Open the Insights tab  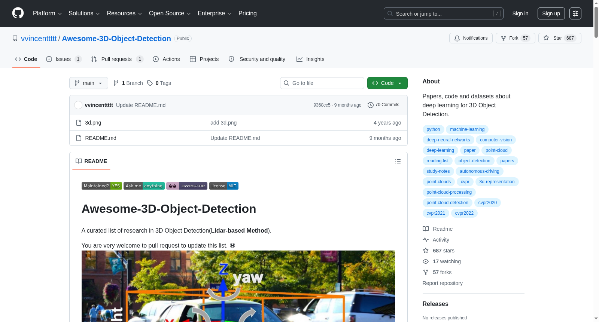tap(310, 59)
